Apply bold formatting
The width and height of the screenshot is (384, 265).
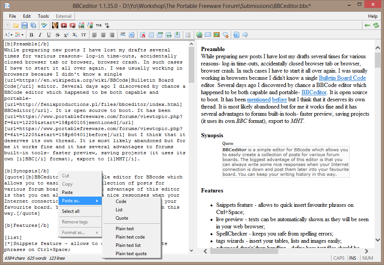[x=31, y=35]
